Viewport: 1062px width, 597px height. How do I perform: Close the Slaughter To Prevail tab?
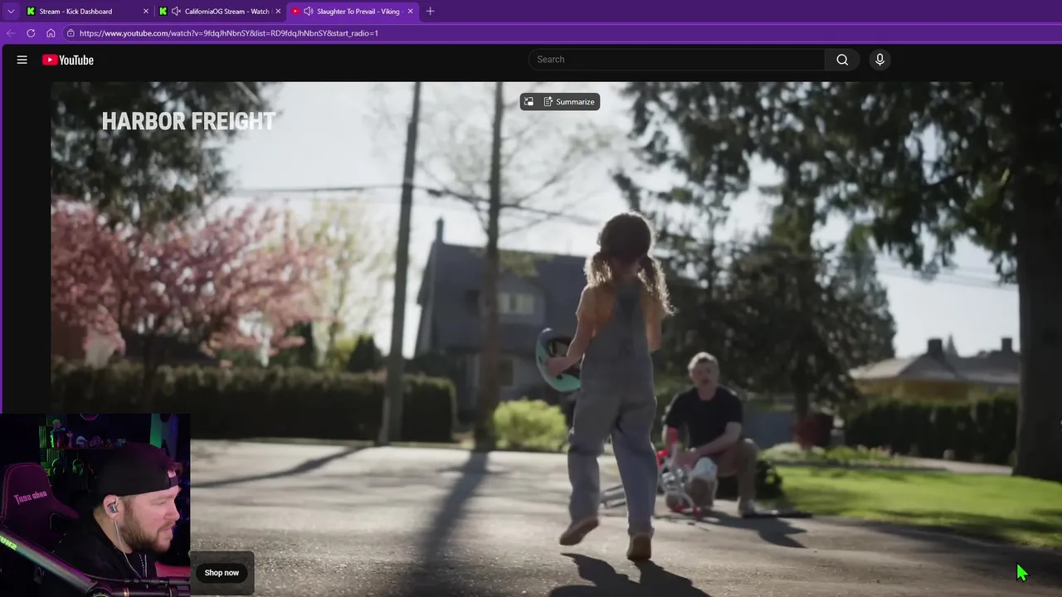410,12
